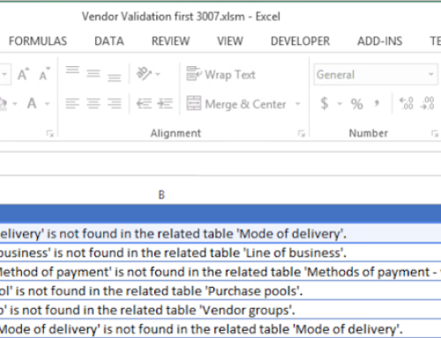
Task: Select column B header
Action: pos(161,195)
